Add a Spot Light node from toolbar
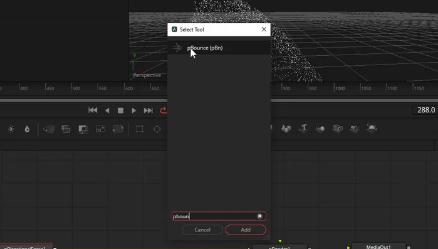 [x=355, y=129]
